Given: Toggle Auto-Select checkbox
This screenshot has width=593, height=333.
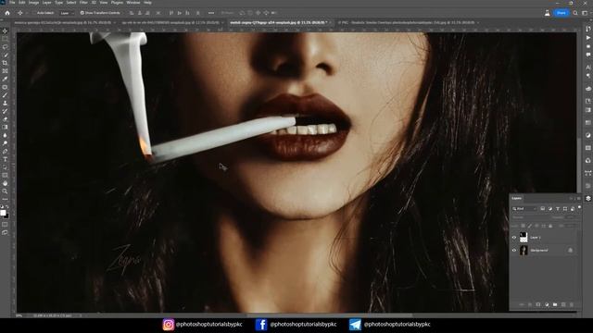Looking at the screenshot, I should point(33,13).
